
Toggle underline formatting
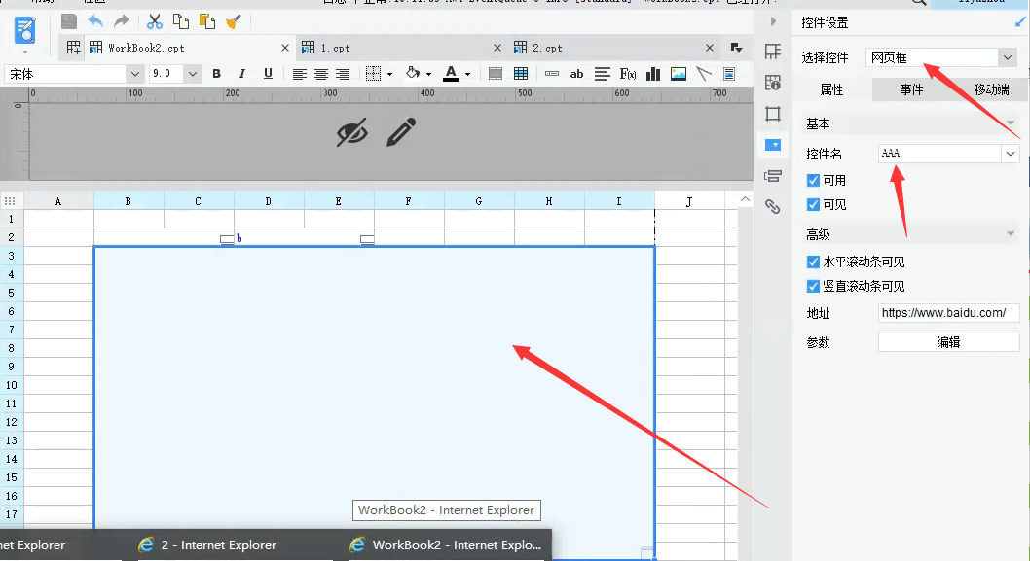268,74
